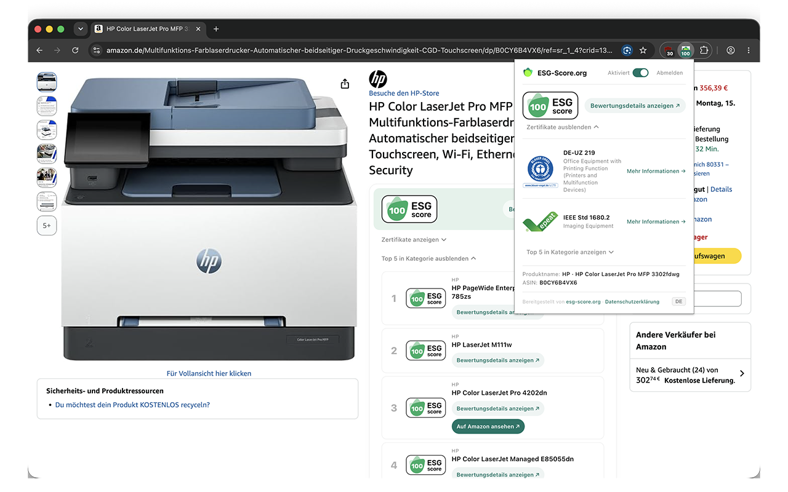This screenshot has width=788, height=492.
Task: Open site information next to the URL
Action: [96, 50]
